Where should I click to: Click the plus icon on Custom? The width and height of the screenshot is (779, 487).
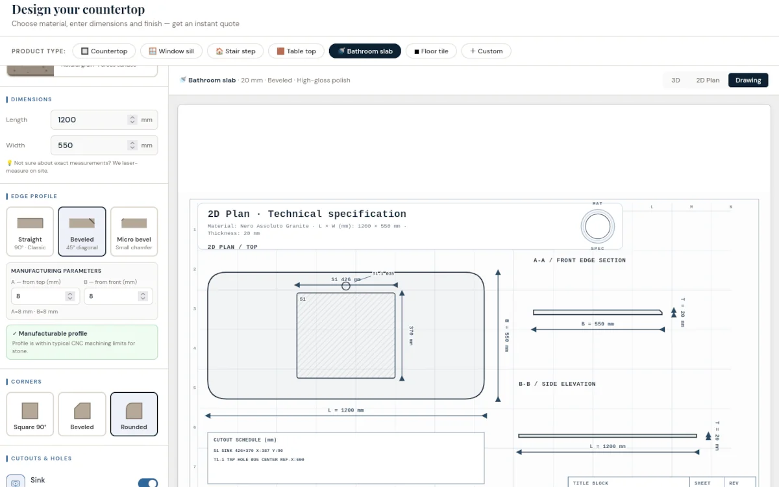point(473,51)
